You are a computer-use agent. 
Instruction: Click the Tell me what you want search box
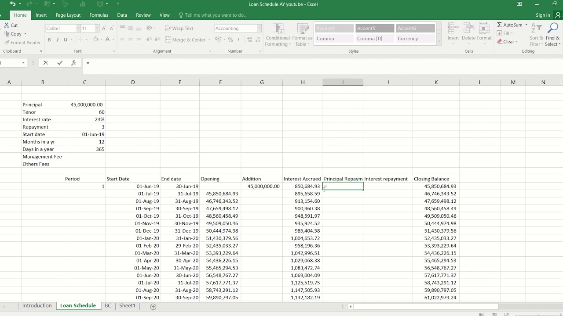tap(213, 15)
